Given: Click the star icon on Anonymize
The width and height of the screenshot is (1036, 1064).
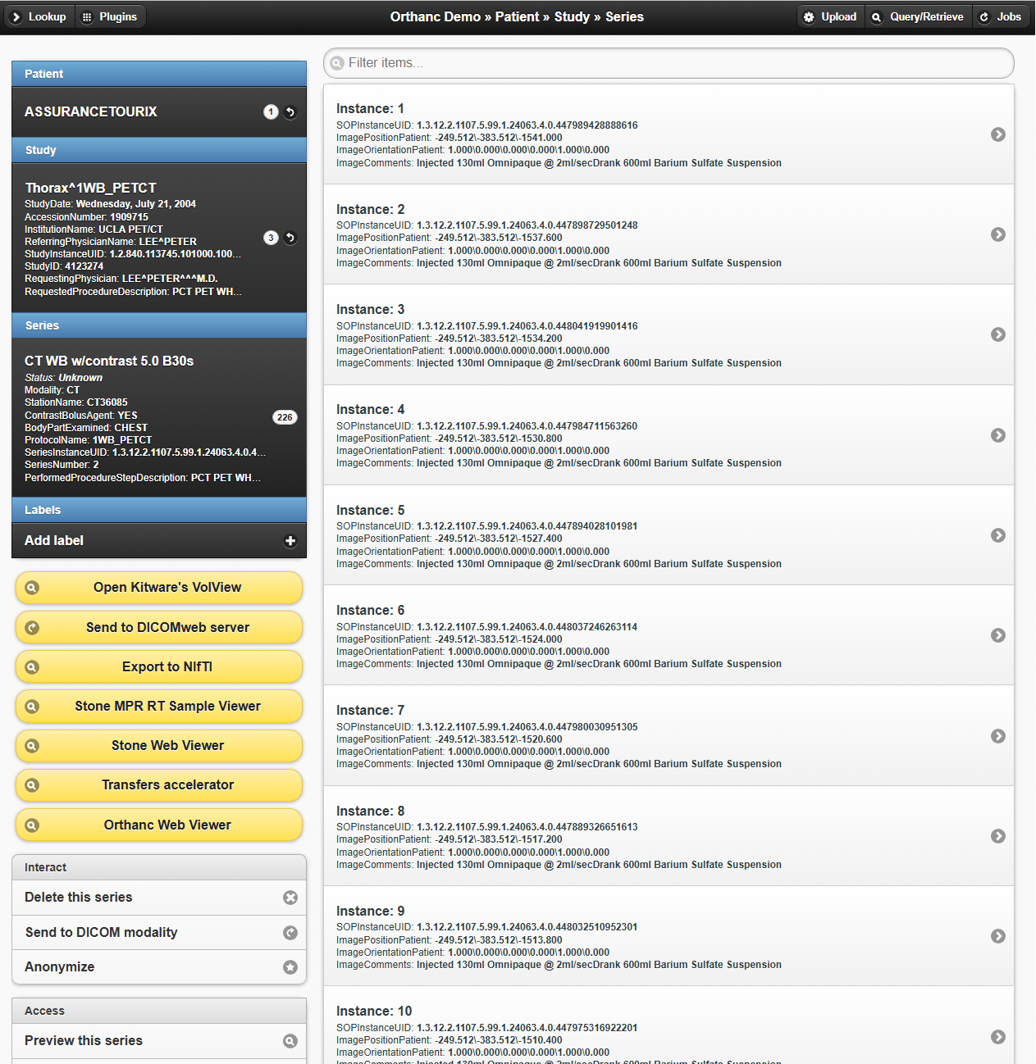Looking at the screenshot, I should click(x=290, y=967).
